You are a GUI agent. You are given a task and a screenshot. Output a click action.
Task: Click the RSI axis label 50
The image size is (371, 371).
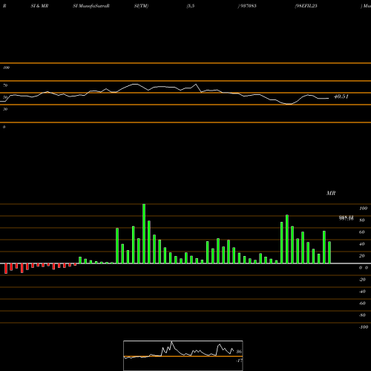[x=5, y=97]
